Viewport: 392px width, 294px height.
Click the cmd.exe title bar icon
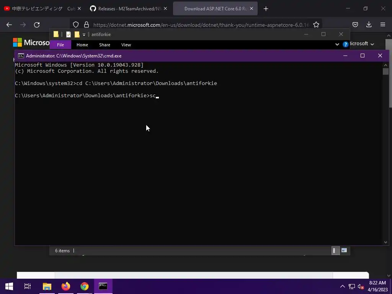[21, 56]
